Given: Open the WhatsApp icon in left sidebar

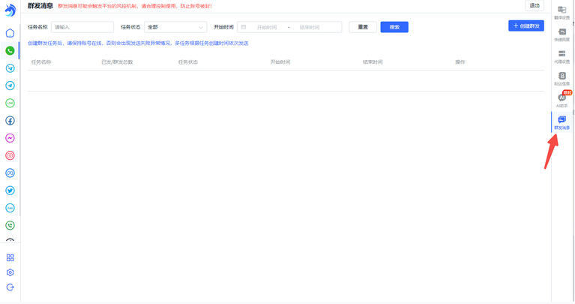Looking at the screenshot, I should tap(10, 51).
